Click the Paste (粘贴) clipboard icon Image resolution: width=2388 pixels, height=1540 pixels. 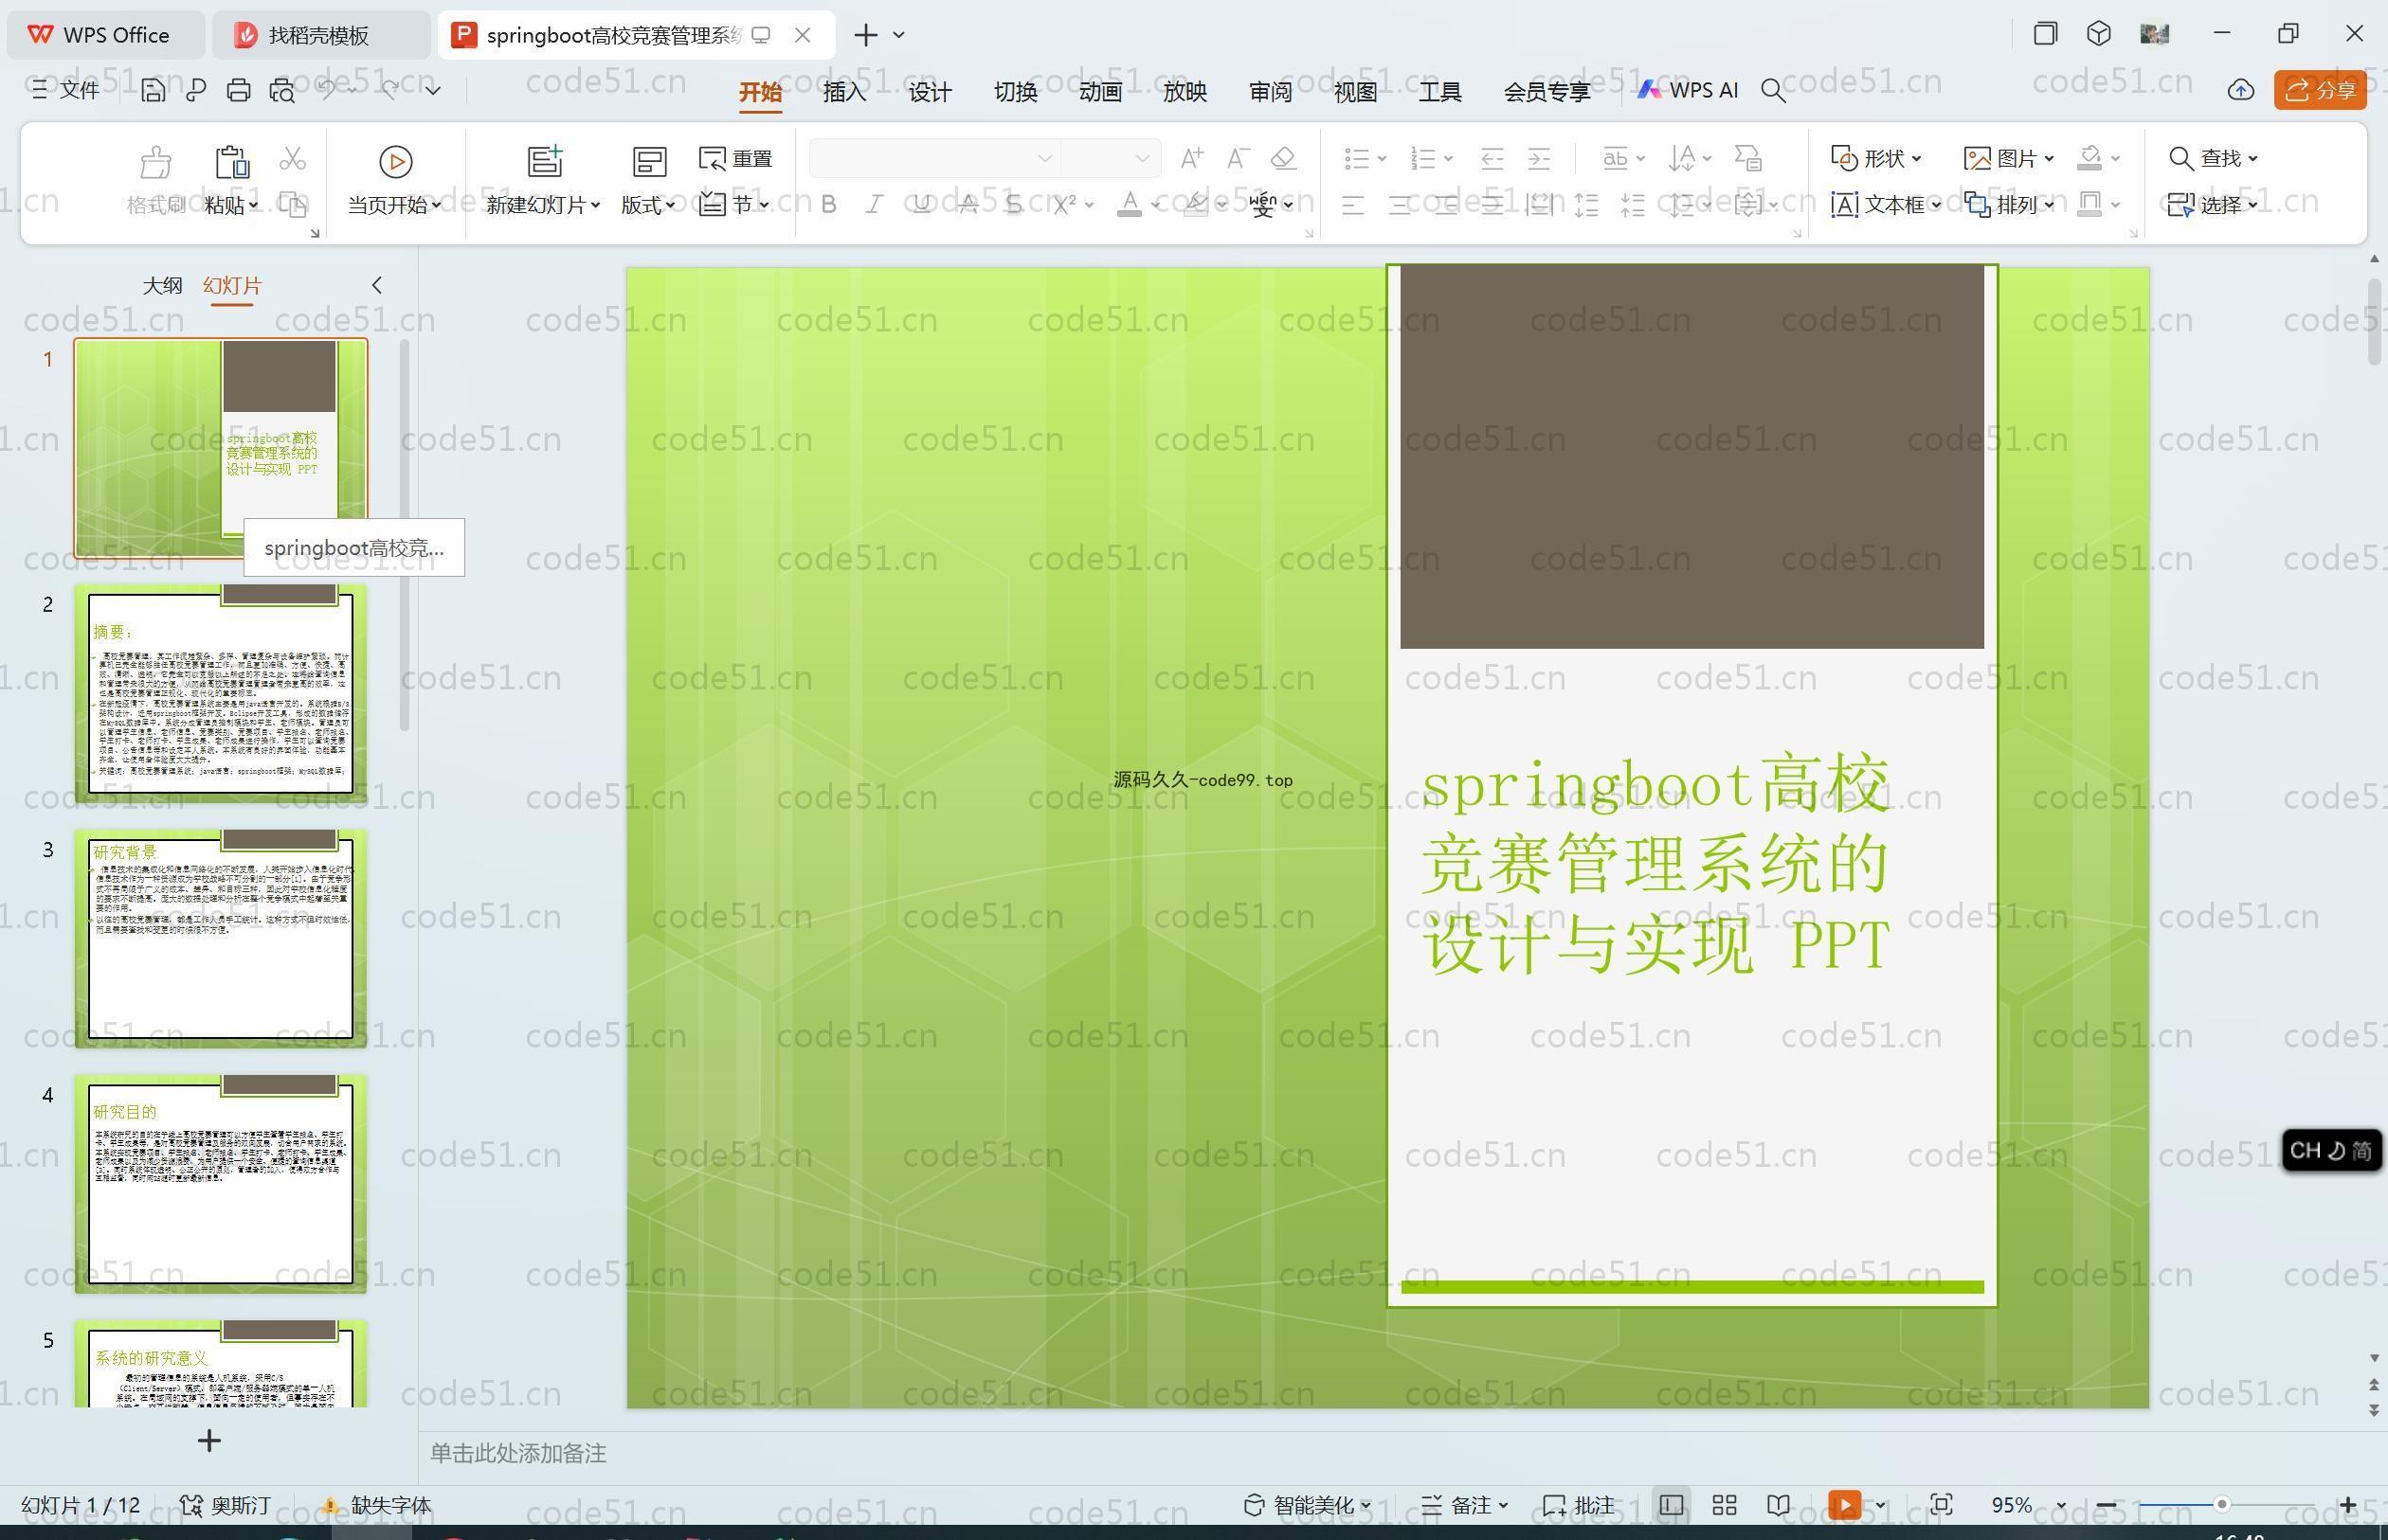coord(231,161)
